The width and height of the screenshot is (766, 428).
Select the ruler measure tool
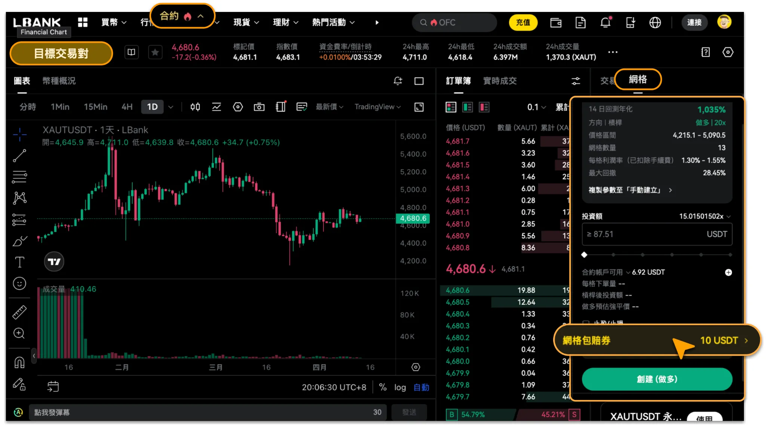click(x=19, y=312)
